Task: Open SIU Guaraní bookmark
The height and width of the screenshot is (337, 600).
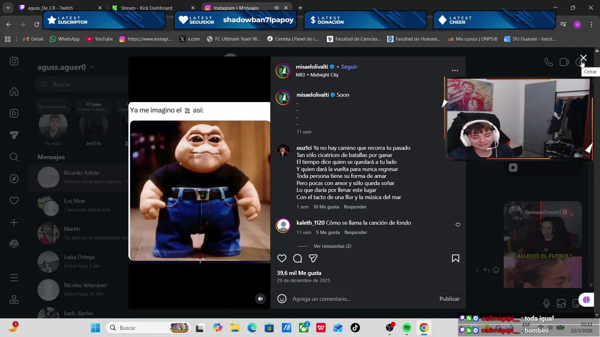Action: coord(529,39)
